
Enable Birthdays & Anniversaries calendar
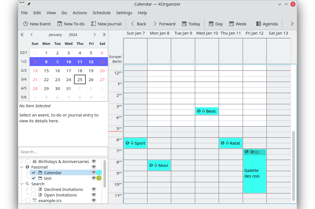point(28,162)
